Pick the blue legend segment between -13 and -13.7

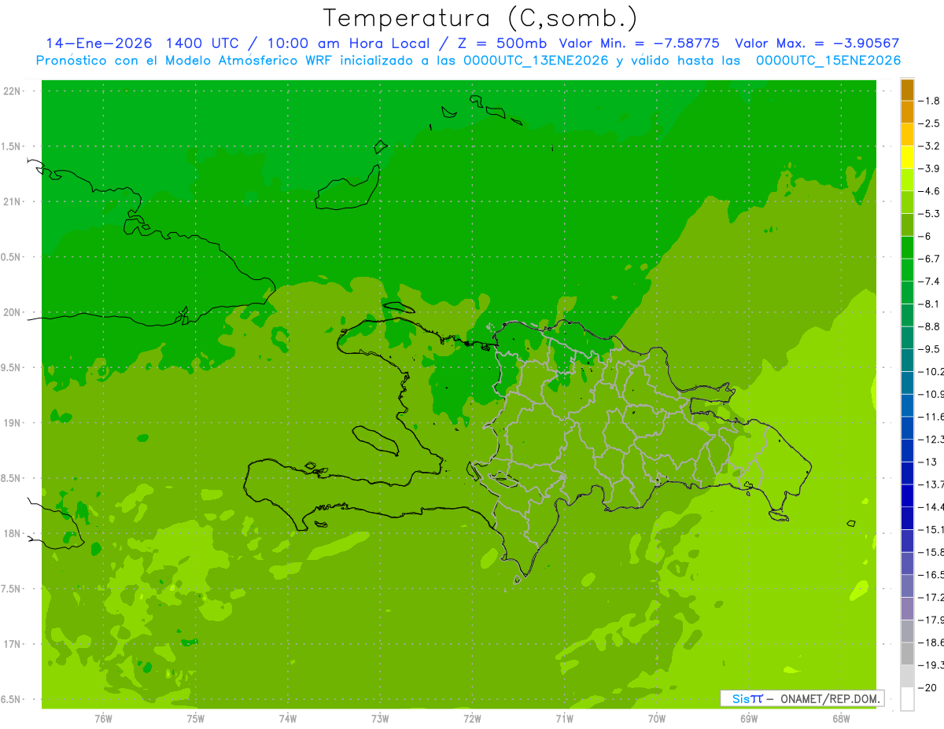907,473
